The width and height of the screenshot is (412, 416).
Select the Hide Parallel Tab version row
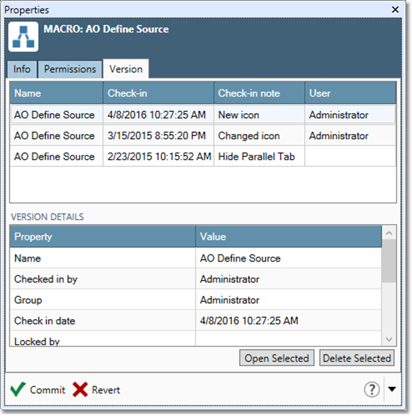click(203, 156)
